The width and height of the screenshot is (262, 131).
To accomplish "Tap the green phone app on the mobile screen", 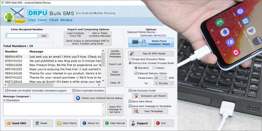I will pos(219,22).
